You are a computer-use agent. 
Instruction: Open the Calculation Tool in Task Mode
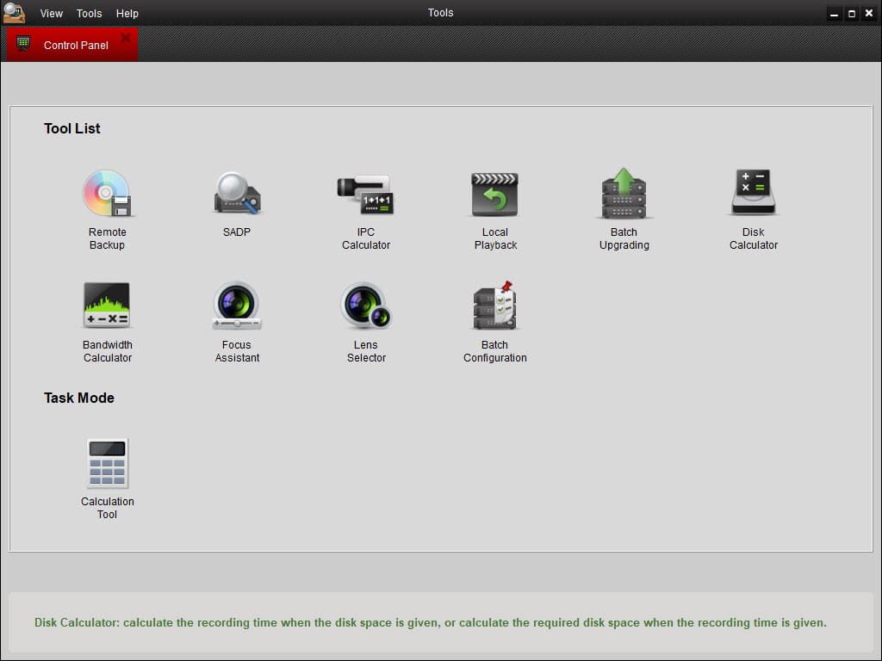point(107,463)
